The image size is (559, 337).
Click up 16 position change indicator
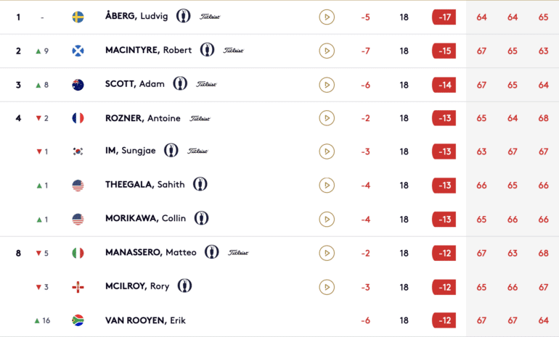tap(42, 320)
